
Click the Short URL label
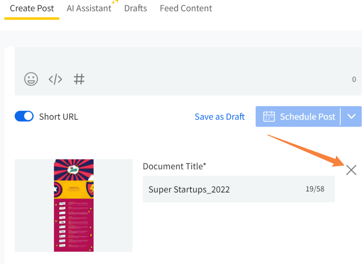point(58,117)
